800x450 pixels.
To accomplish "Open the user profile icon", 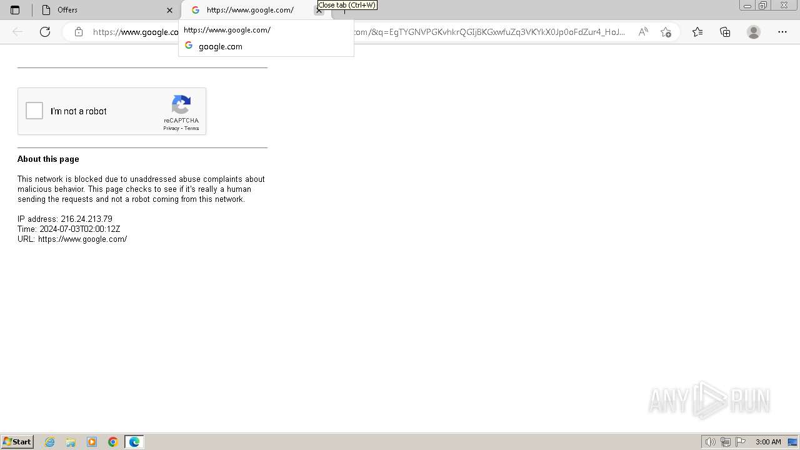I will click(x=754, y=32).
